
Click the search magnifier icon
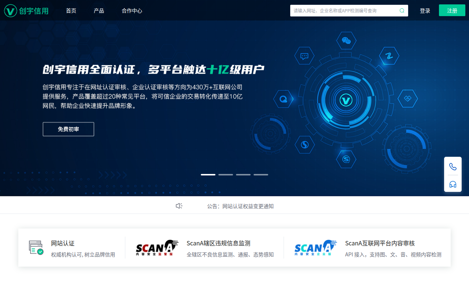402,11
